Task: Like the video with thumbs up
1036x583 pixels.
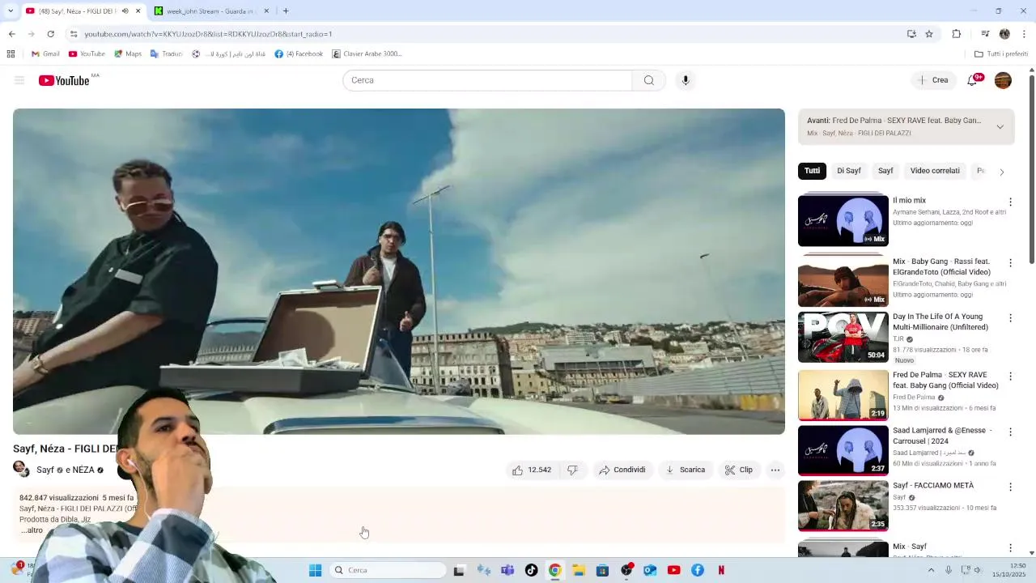Action: [x=531, y=470]
